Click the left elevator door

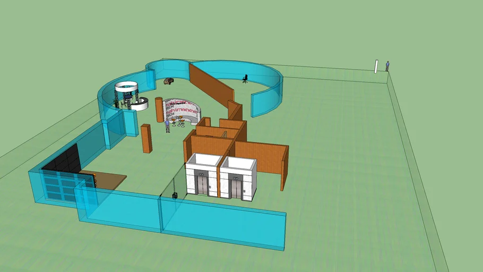(x=202, y=185)
